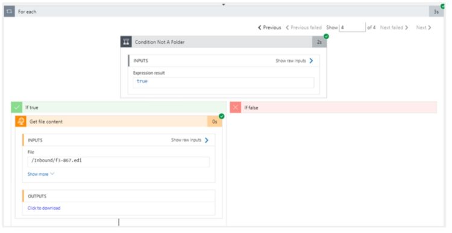This screenshot has width=452, height=233.
Task: Collapse the For each header bar
Action: [x=224, y=11]
